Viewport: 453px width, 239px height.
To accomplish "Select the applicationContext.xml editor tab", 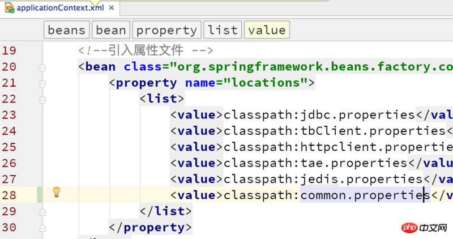I will (60, 8).
